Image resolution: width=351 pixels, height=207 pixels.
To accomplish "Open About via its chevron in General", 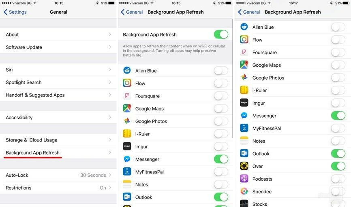I will click(x=110, y=34).
